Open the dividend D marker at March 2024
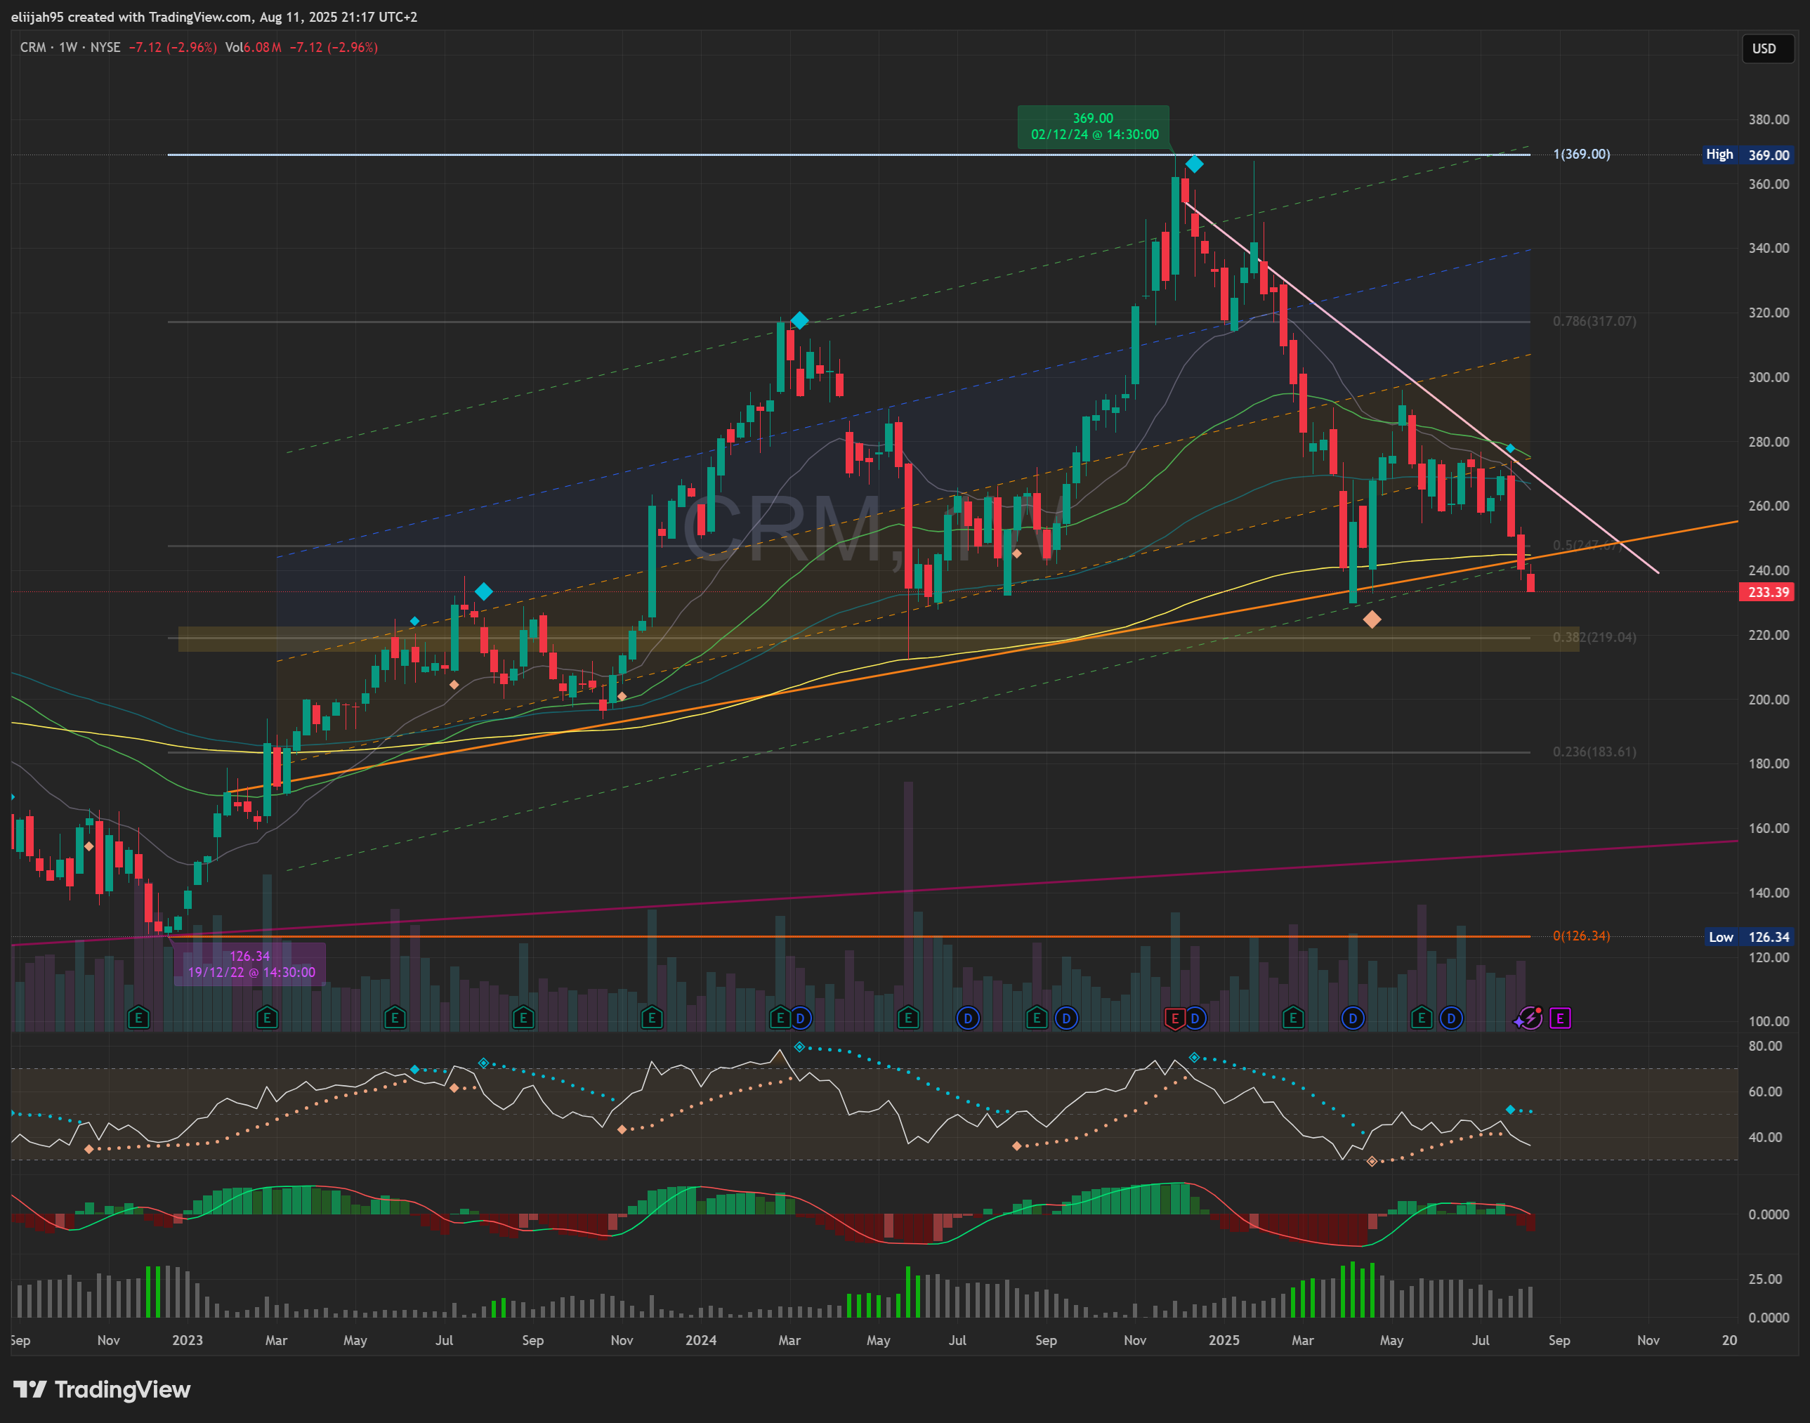This screenshot has width=1810, height=1423. point(799,1017)
